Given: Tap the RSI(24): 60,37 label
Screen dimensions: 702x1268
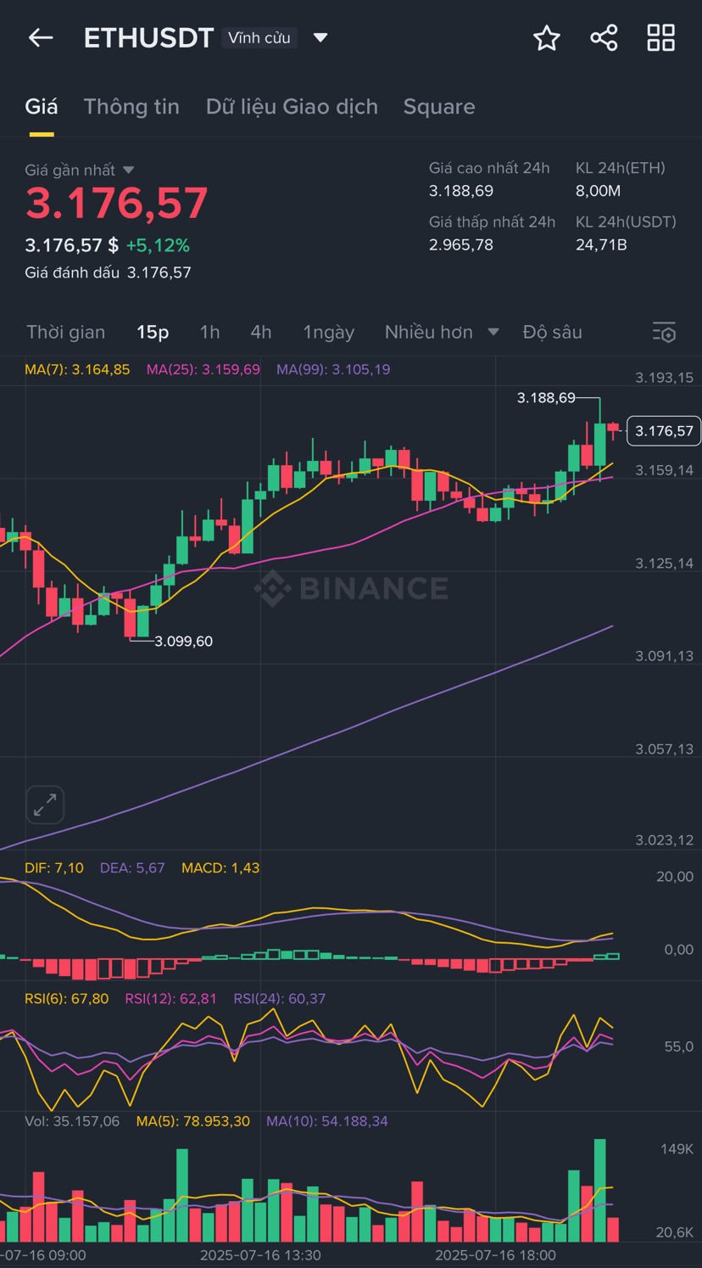Looking at the screenshot, I should coord(280,998).
